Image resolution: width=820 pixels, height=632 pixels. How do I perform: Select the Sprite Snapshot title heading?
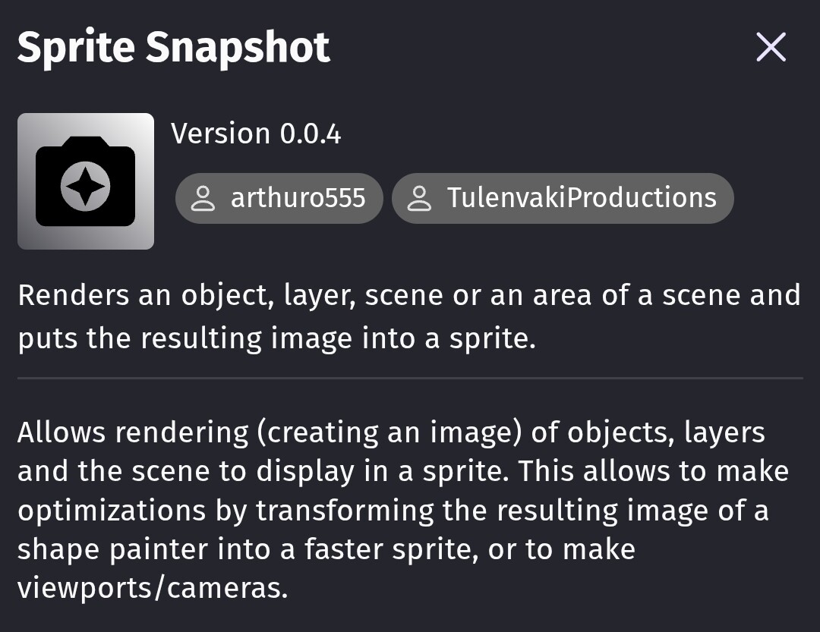point(174,48)
